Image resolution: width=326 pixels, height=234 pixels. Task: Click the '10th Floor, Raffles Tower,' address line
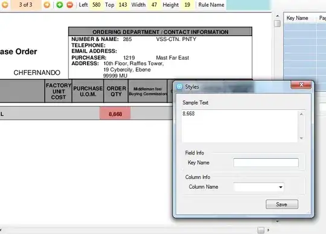133,63
